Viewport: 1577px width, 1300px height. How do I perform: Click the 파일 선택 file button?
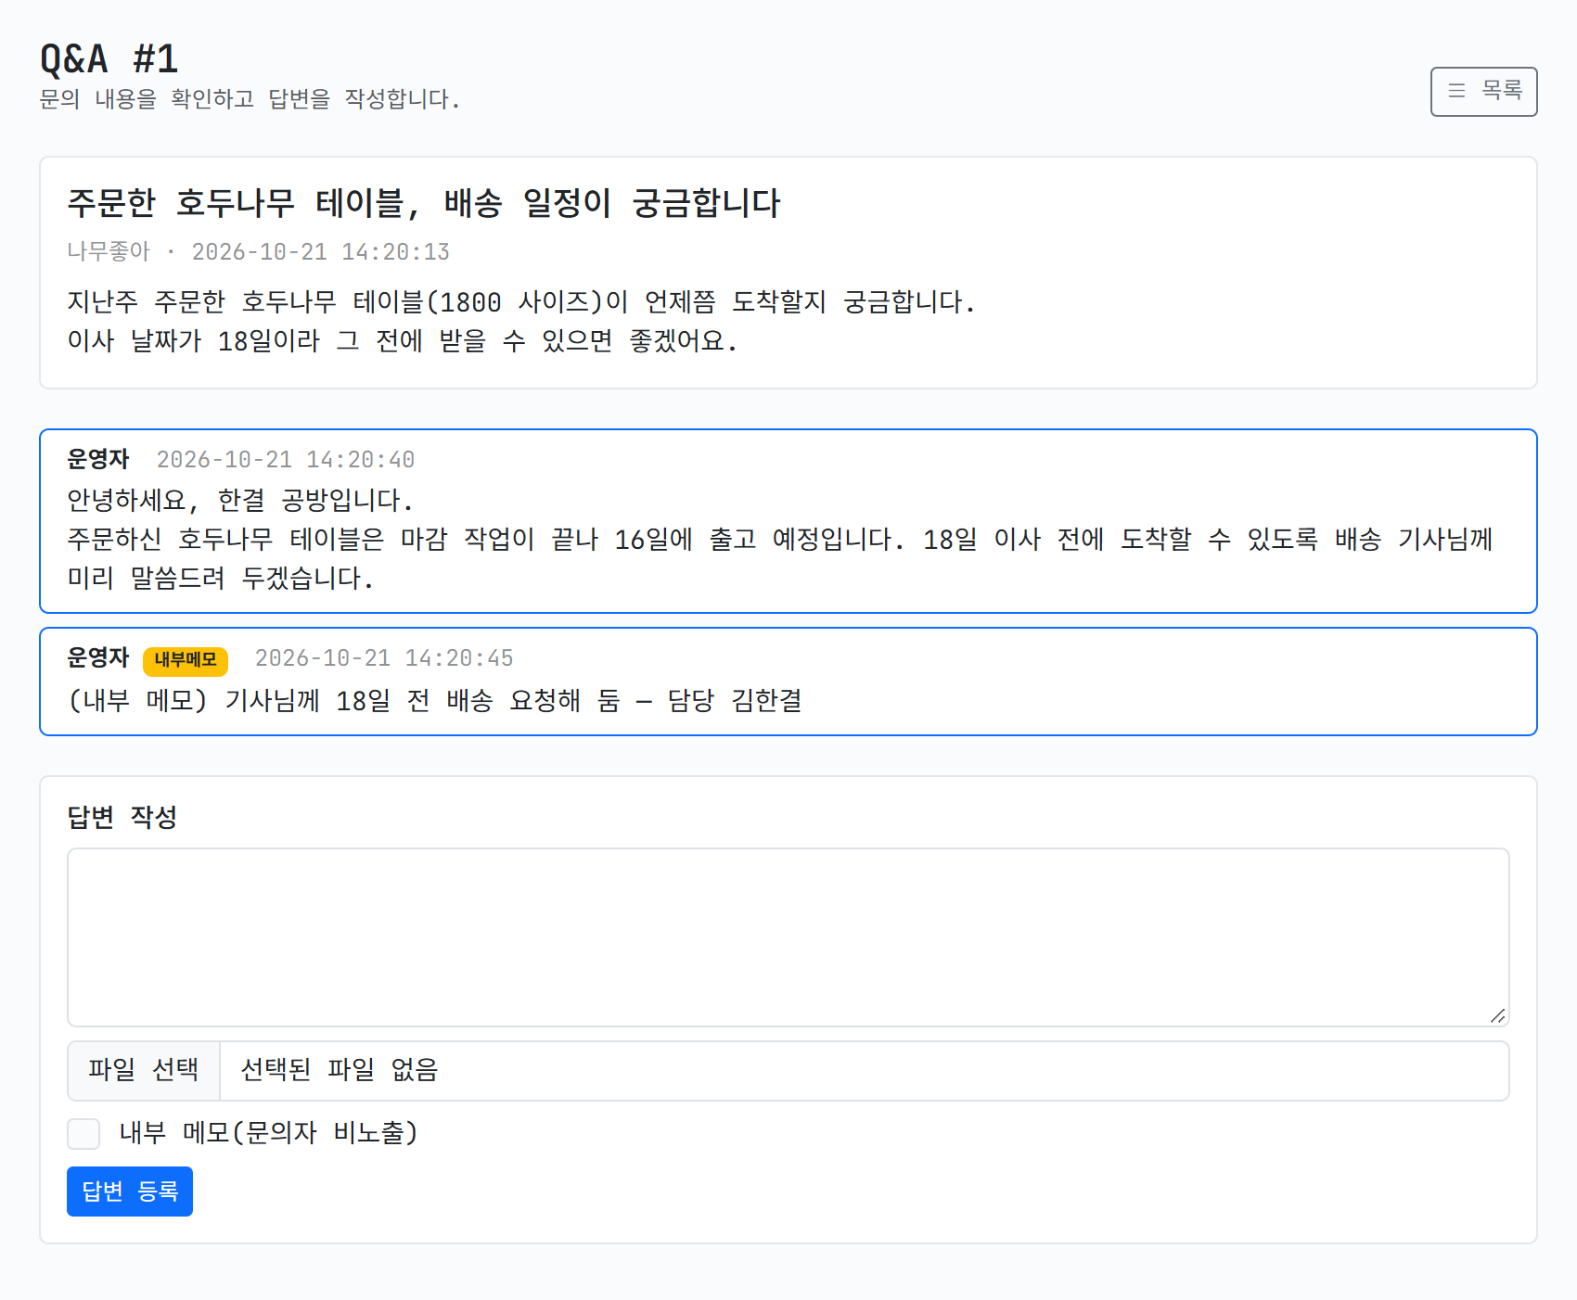click(x=143, y=1070)
